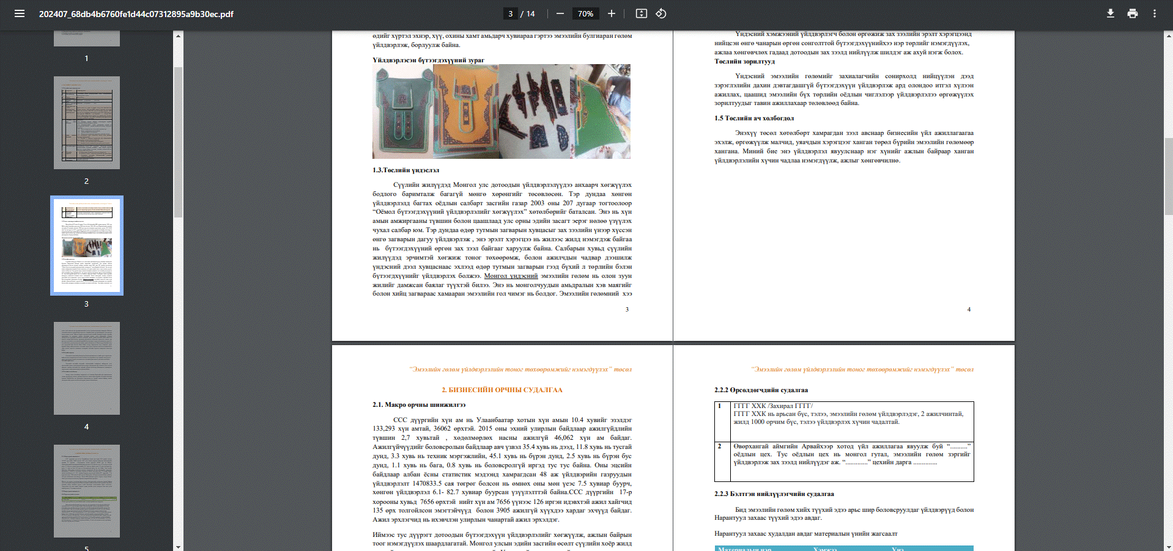Click thumbnail sidebar scroll down arrow
This screenshot has width=1173, height=551.
point(178,547)
